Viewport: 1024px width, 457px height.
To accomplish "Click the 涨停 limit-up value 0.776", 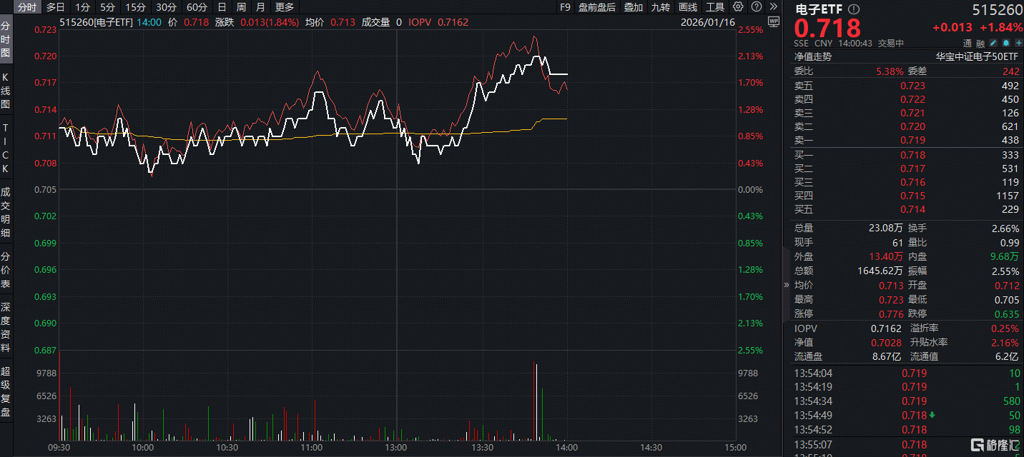I will 890,313.
